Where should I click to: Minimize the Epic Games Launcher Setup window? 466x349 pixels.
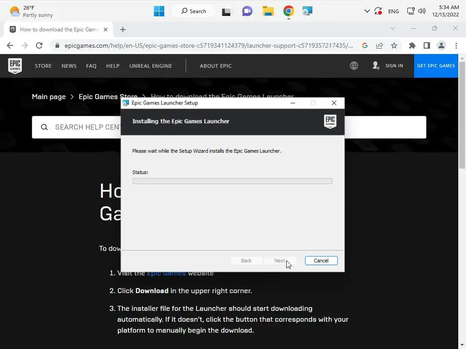tap(293, 103)
